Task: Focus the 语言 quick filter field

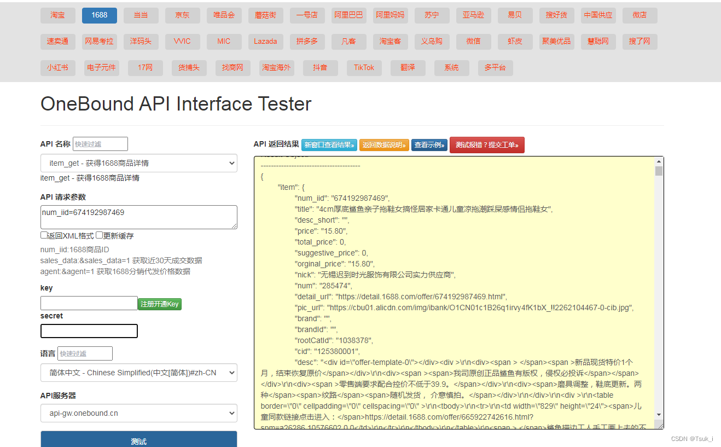Action: click(x=85, y=353)
